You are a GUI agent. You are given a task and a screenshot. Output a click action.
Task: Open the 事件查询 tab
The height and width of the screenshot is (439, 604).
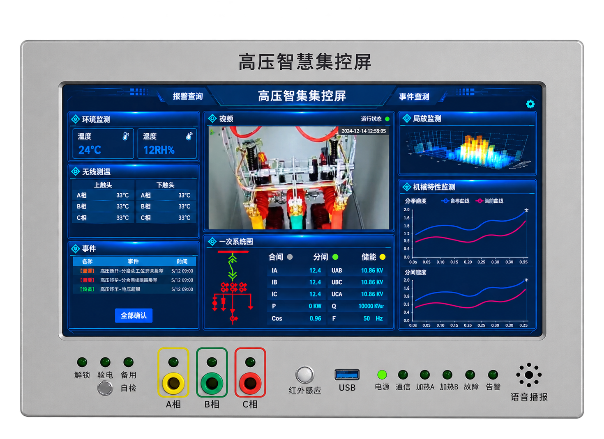(x=414, y=97)
